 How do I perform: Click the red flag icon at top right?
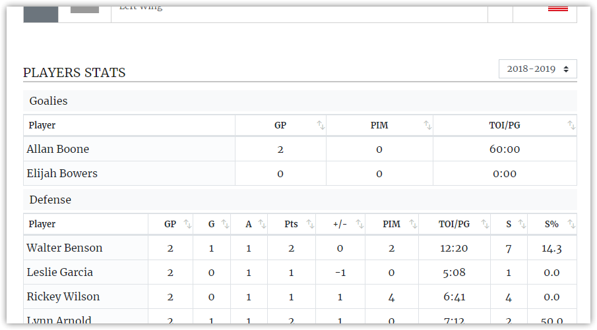coord(558,9)
